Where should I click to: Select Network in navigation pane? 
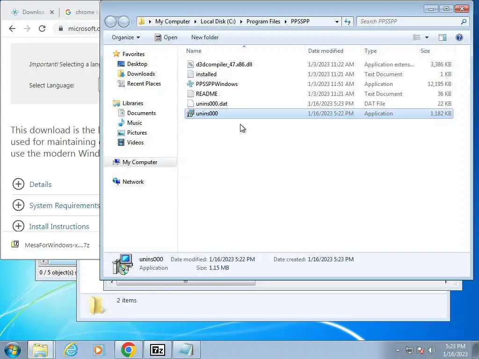pyautogui.click(x=133, y=182)
